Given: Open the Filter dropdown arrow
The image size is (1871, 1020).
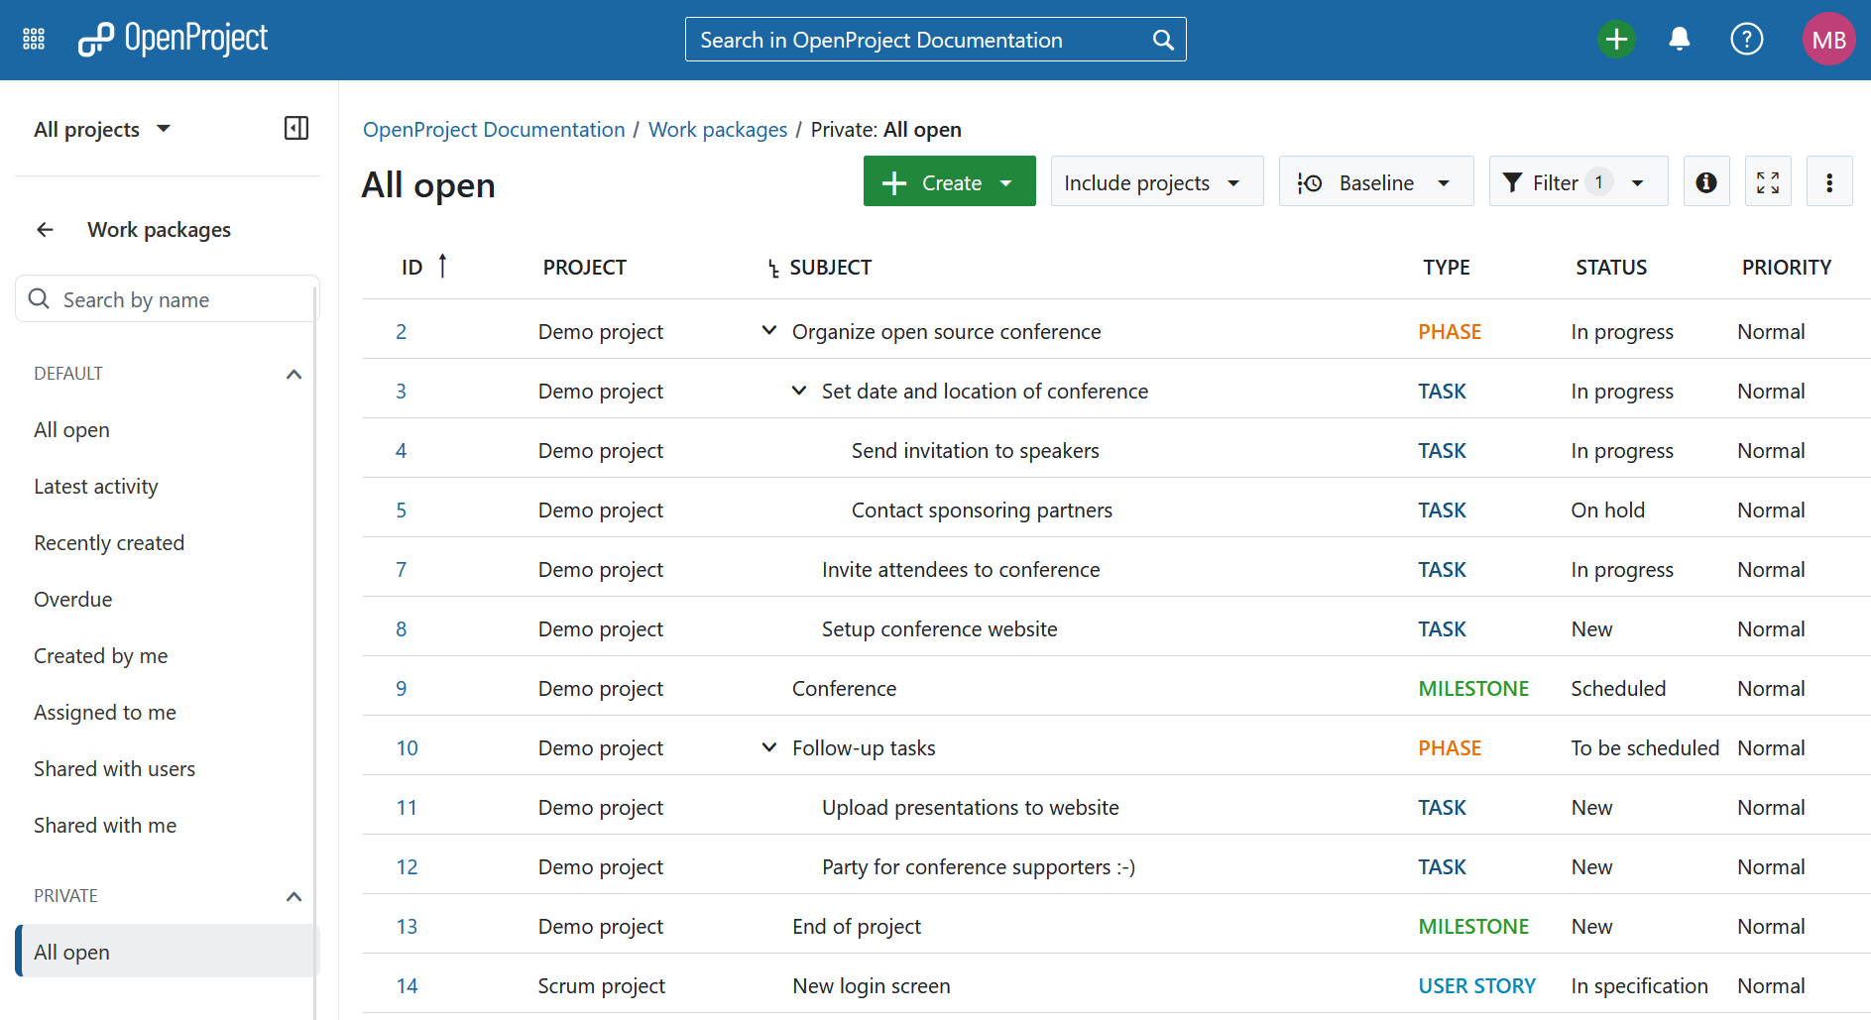Looking at the screenshot, I should pos(1638,183).
